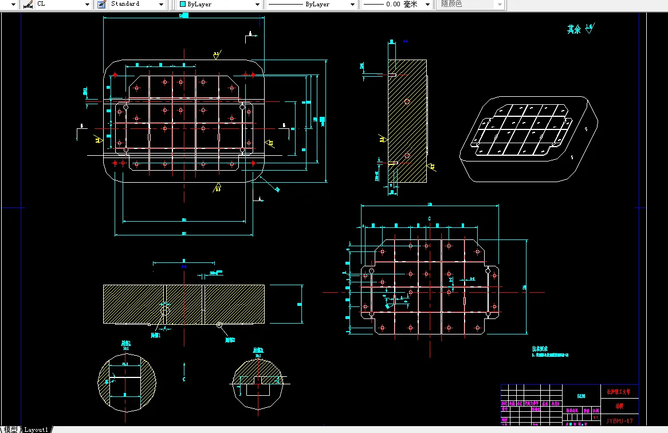Select the 其余 surface finish note
This screenshot has width=668, height=433.
click(x=574, y=29)
